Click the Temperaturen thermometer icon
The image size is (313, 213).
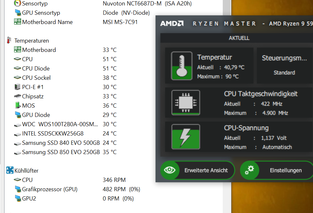(9, 40)
